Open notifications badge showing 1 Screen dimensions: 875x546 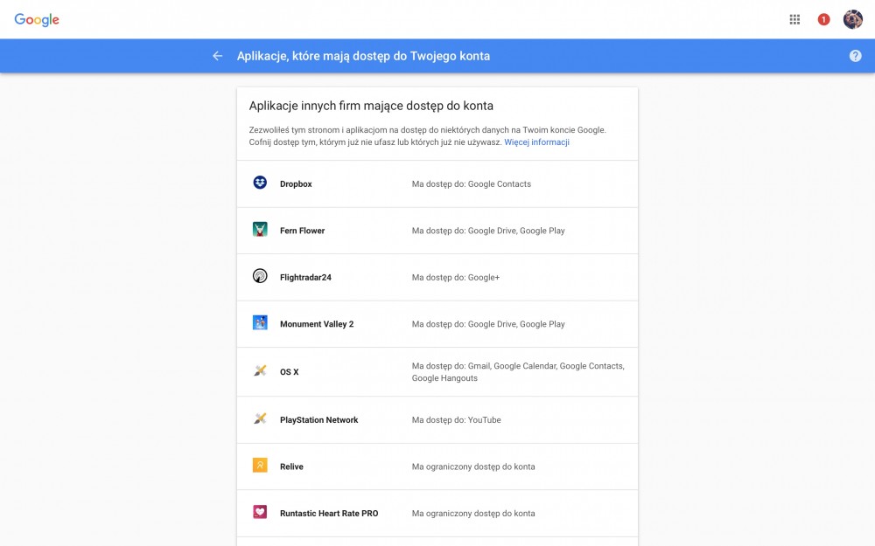[x=823, y=19]
